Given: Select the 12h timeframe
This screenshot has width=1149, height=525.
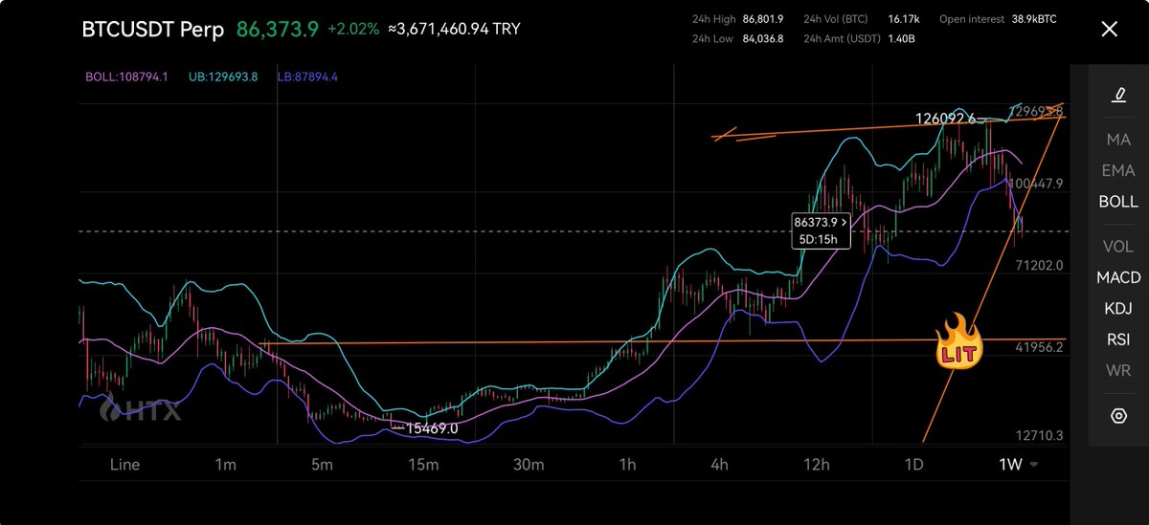Looking at the screenshot, I should pos(817,465).
